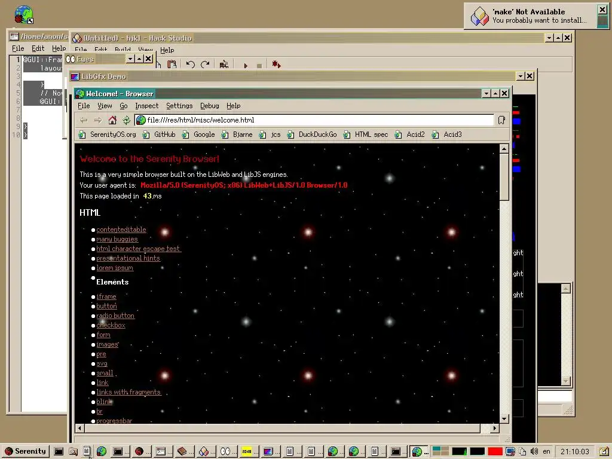Image resolution: width=612 pixels, height=459 pixels.
Task: Bookmark this page with the bookmark icon
Action: coord(501,120)
